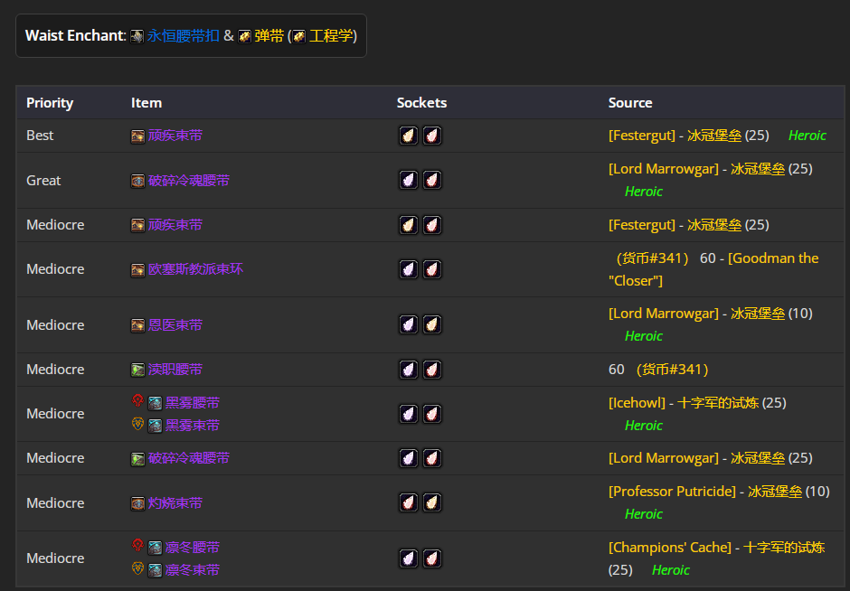Image resolution: width=850 pixels, height=591 pixels.
Task: Click the orange gem socket in 灼烧束带 row
Action: tap(432, 502)
